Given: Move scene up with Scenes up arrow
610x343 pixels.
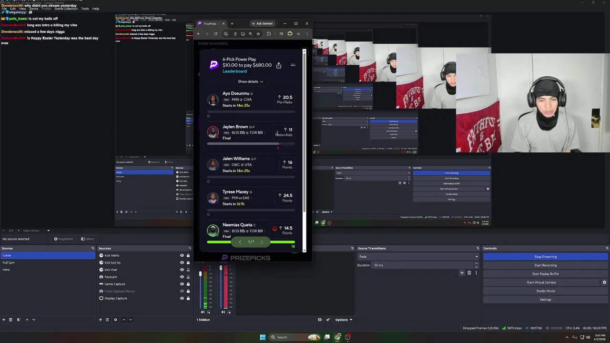Looking at the screenshot, I should [x=27, y=320].
